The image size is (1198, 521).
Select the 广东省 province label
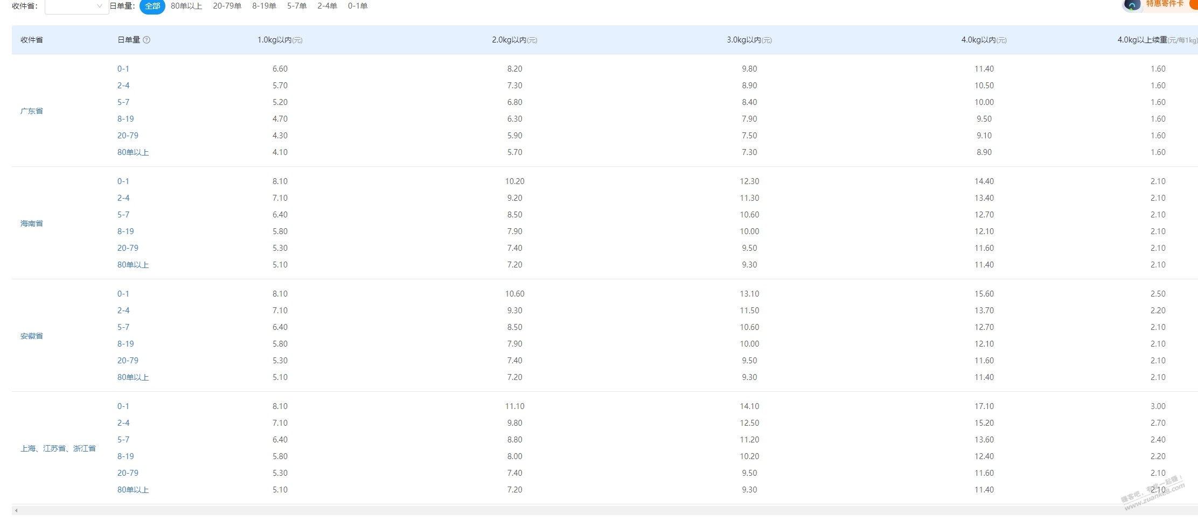pos(32,111)
